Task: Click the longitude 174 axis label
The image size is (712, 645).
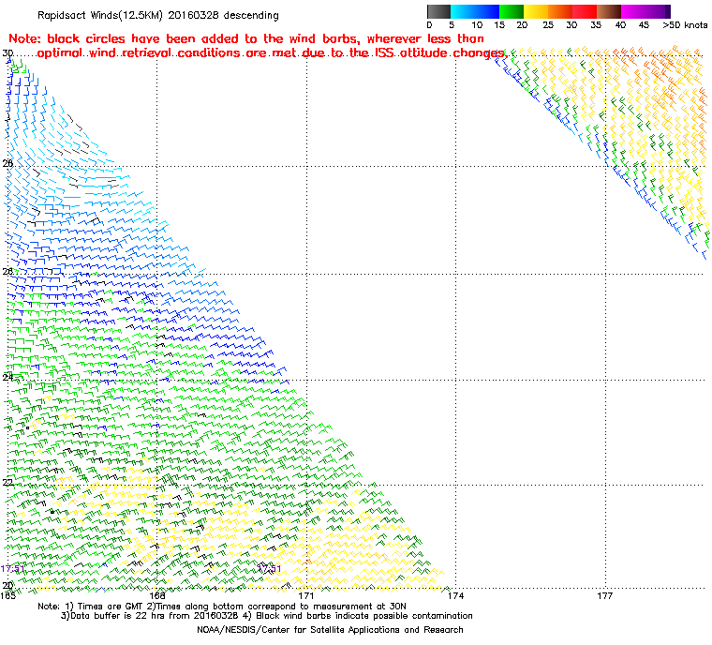Action: pyautogui.click(x=455, y=595)
